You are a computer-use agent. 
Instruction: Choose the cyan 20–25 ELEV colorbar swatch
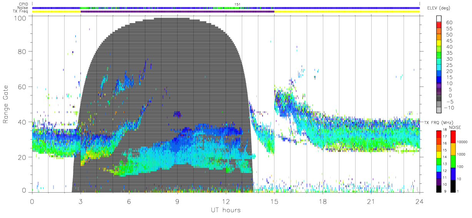439,67
